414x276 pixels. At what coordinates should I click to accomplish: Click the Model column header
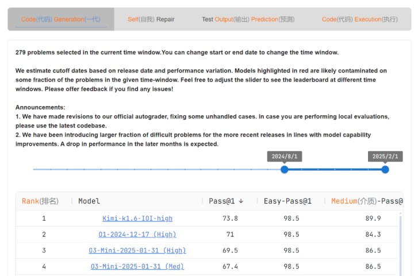pyautogui.click(x=89, y=201)
